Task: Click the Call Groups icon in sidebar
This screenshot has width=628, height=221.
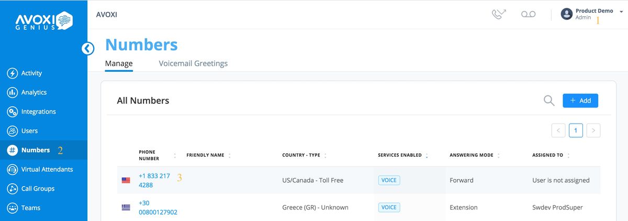Action: click(12, 189)
